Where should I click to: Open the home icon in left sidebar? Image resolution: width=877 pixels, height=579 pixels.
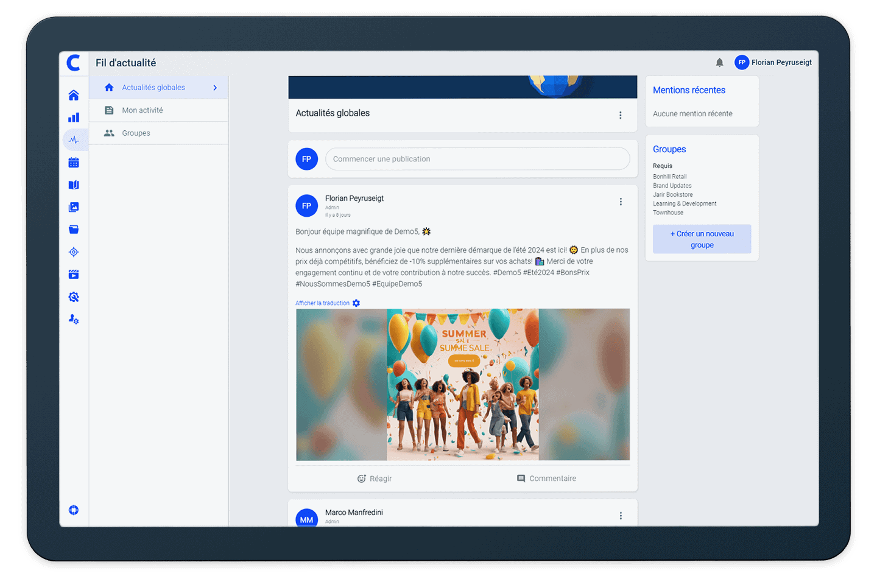(x=74, y=95)
